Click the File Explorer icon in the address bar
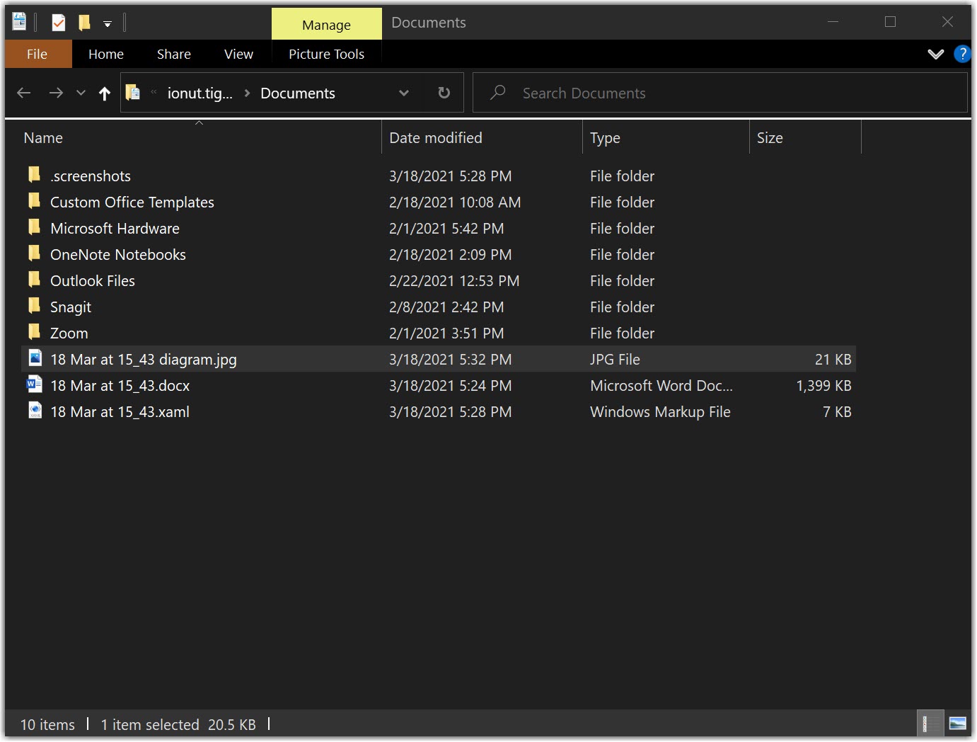The width and height of the screenshot is (977, 742). (133, 92)
